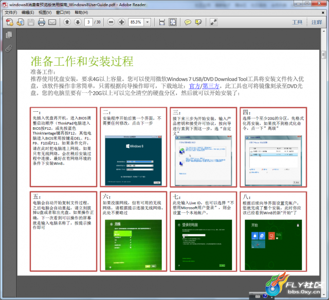Open the 视图(V) menu
The width and height of the screenshot is (329, 300).
[45, 12]
